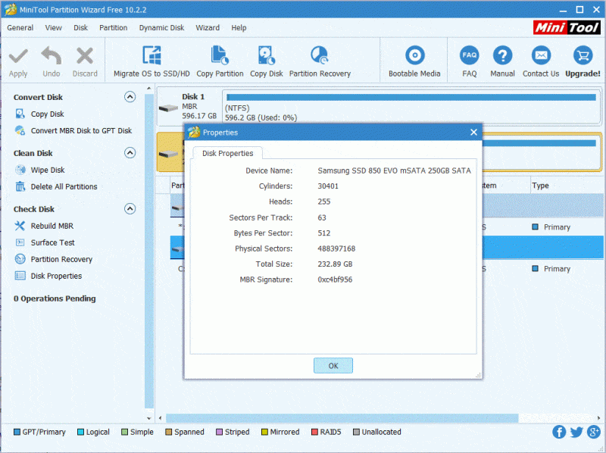Open the FAQ page
This screenshot has width=606, height=453.
click(x=469, y=62)
